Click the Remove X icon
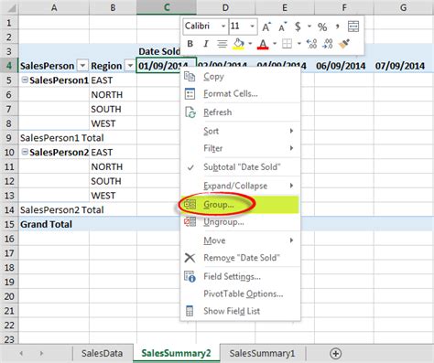Image resolution: width=434 pixels, height=363 pixels. pyautogui.click(x=190, y=258)
